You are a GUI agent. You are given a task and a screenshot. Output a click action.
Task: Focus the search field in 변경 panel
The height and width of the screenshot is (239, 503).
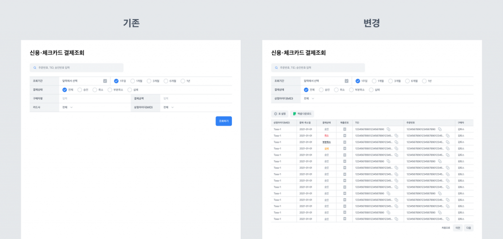tap(318, 68)
